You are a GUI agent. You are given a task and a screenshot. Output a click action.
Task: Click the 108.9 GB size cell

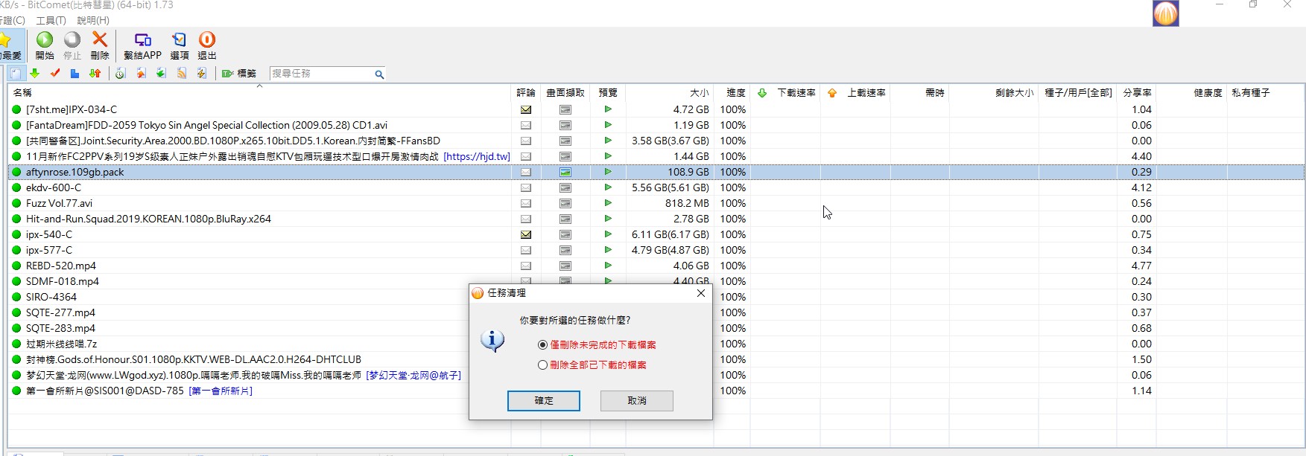tap(688, 172)
